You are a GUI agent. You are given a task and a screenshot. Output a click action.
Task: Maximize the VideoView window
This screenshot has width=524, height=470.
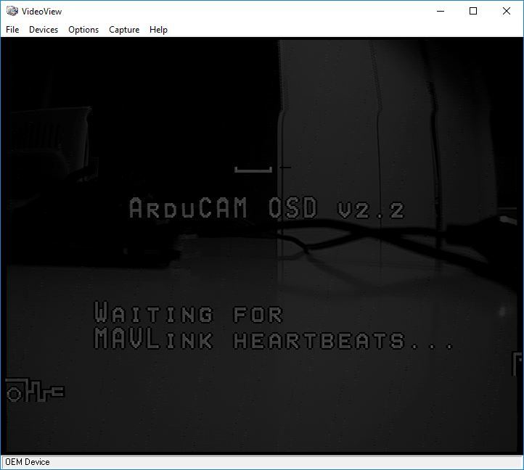click(473, 11)
